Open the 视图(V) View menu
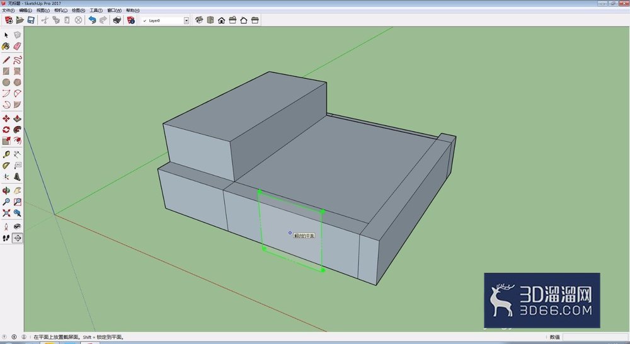The width and height of the screenshot is (630, 344). point(43,11)
